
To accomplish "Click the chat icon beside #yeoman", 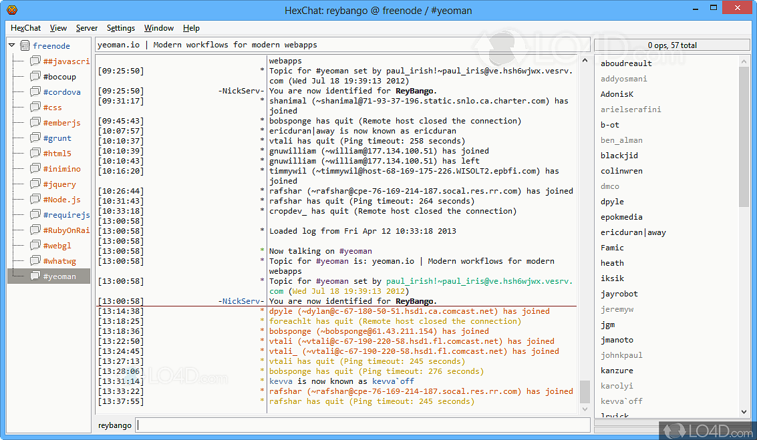I will point(35,276).
